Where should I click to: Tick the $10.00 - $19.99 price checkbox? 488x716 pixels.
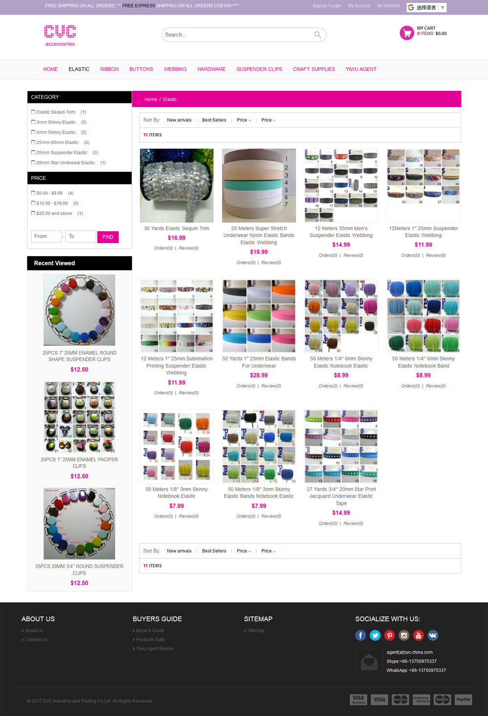(33, 203)
